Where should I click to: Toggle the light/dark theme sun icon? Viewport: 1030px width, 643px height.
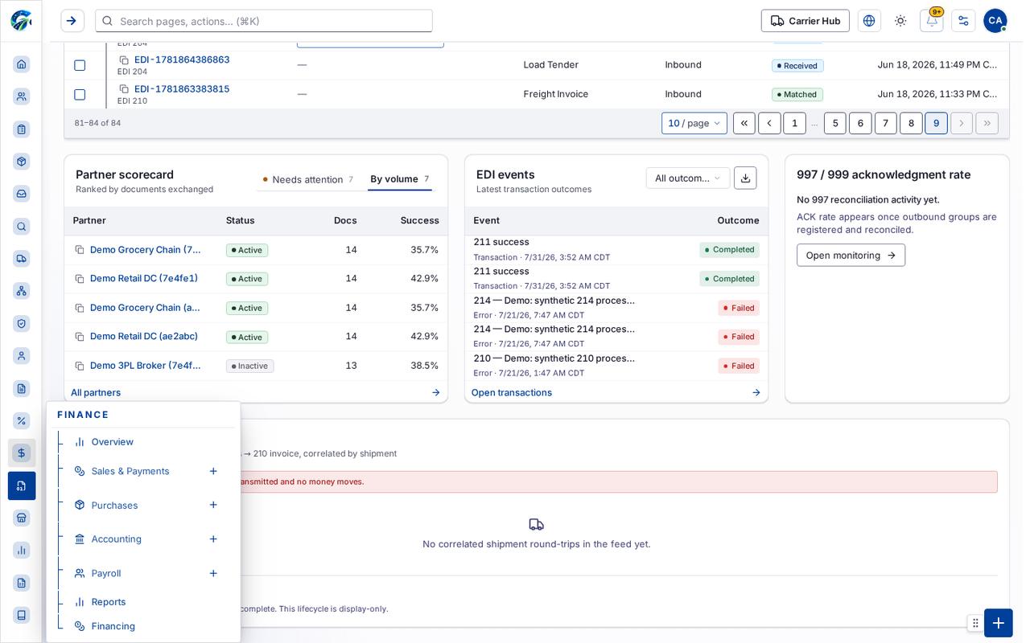pos(900,21)
